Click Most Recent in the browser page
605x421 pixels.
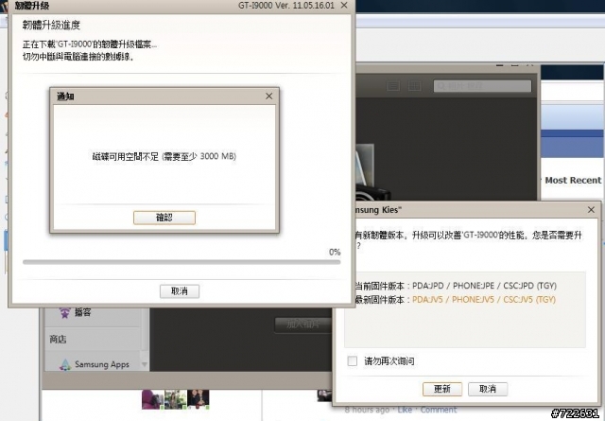(x=573, y=181)
